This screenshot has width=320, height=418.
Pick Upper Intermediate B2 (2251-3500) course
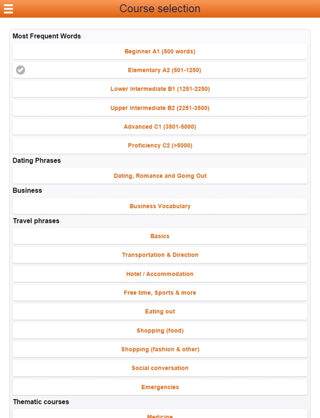tap(160, 108)
